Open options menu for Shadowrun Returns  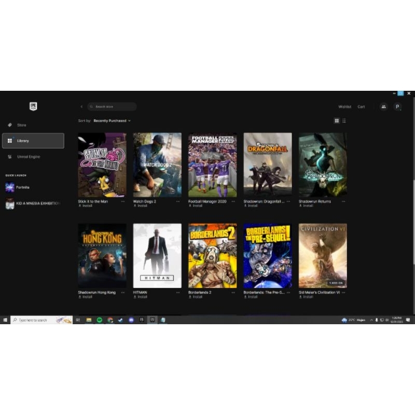point(343,201)
